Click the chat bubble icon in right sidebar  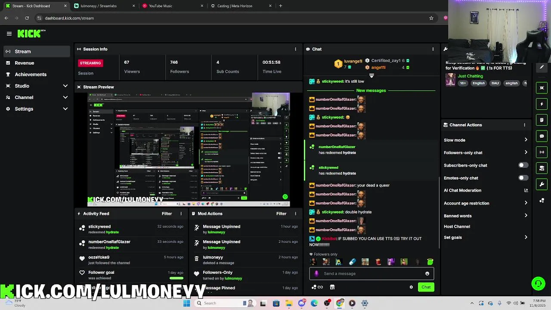(542, 136)
